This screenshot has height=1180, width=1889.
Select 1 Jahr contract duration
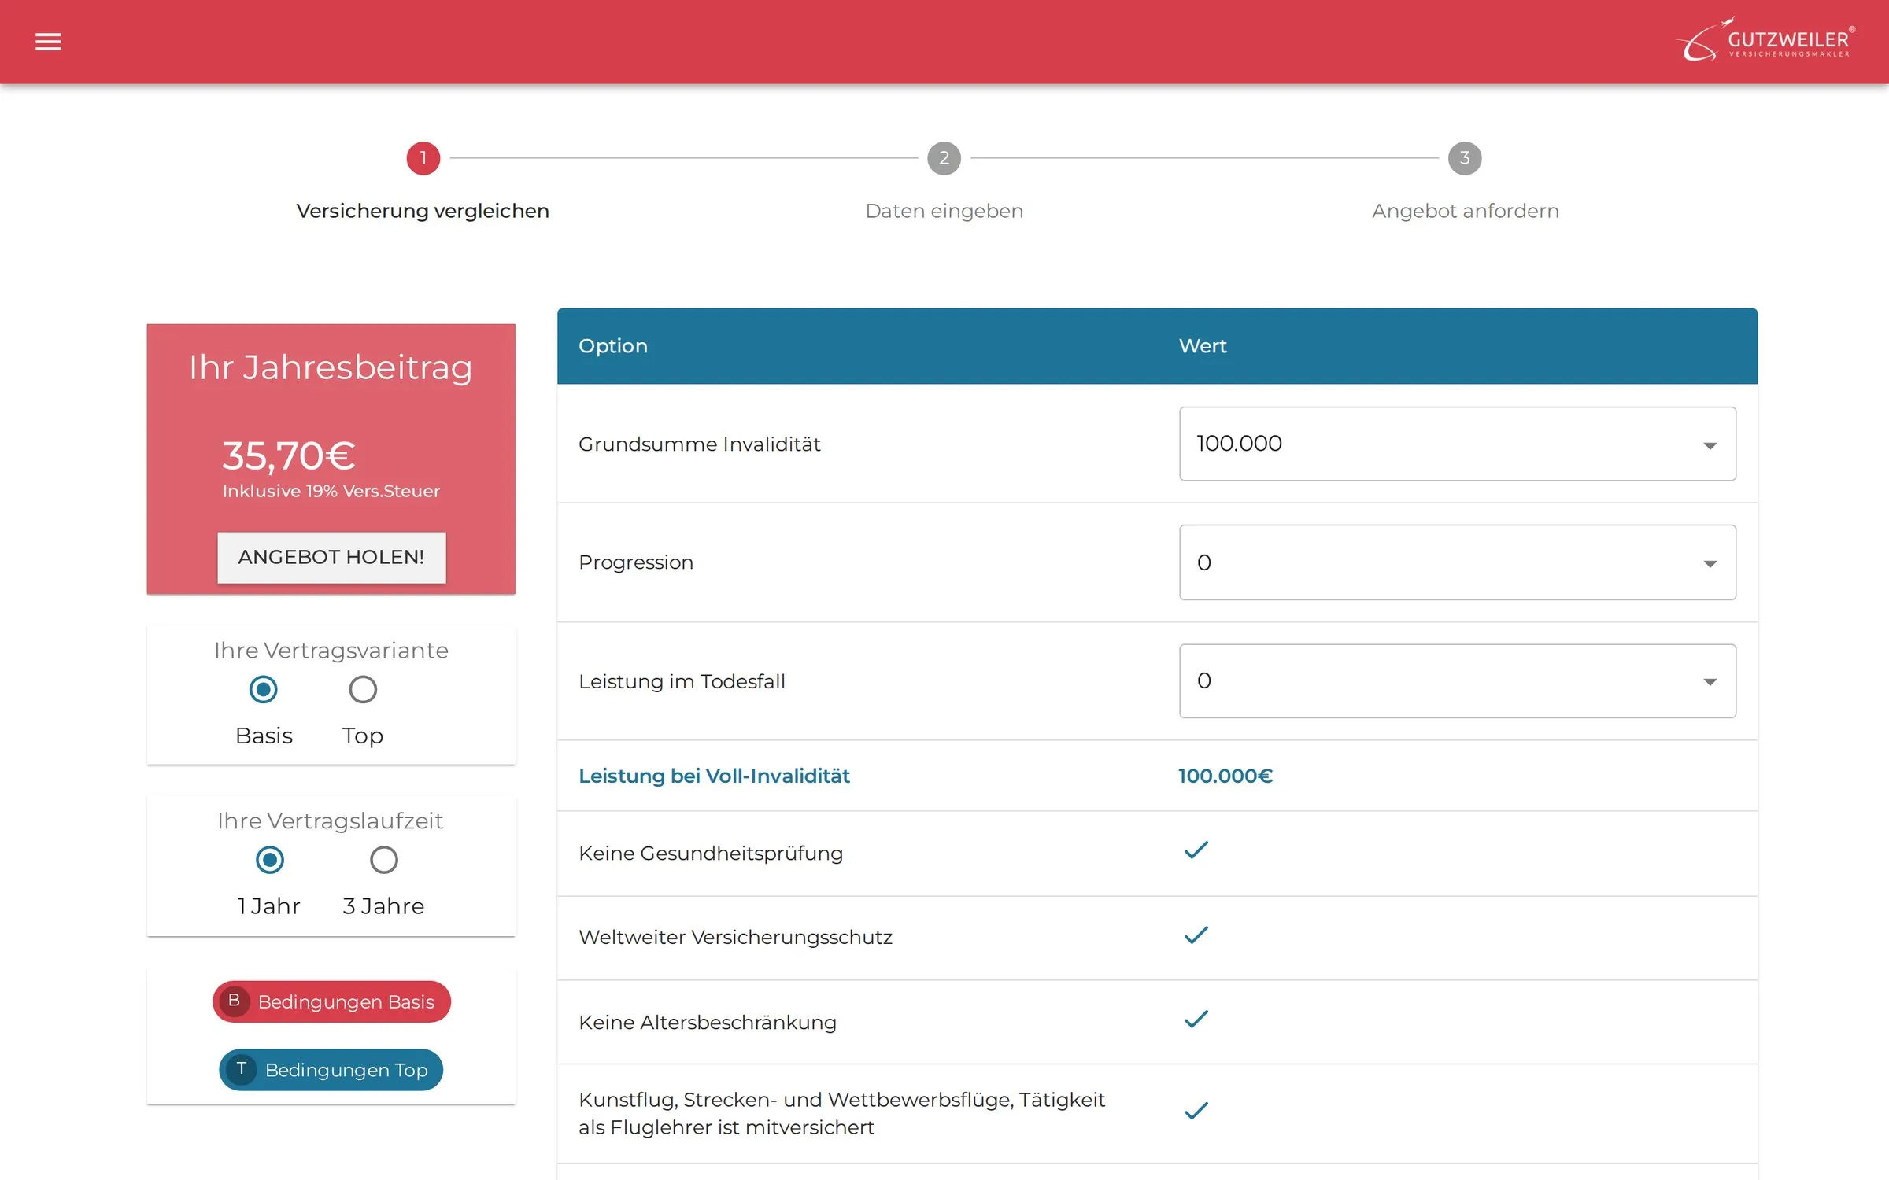(269, 860)
